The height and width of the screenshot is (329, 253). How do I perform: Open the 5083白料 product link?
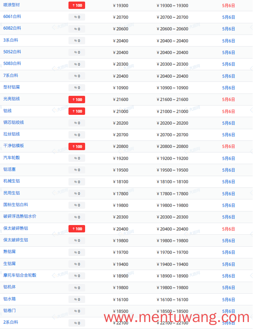tap(12, 63)
